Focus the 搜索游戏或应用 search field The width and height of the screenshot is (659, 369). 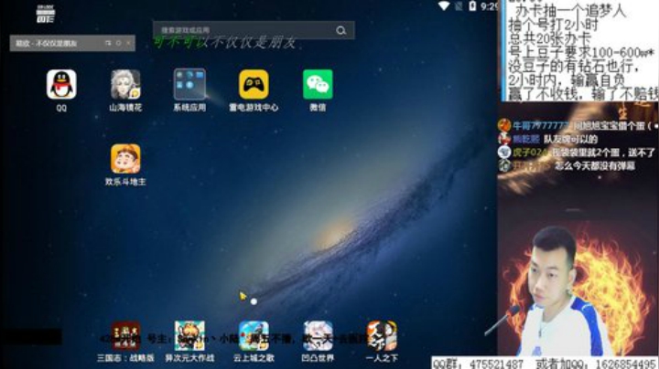click(254, 30)
